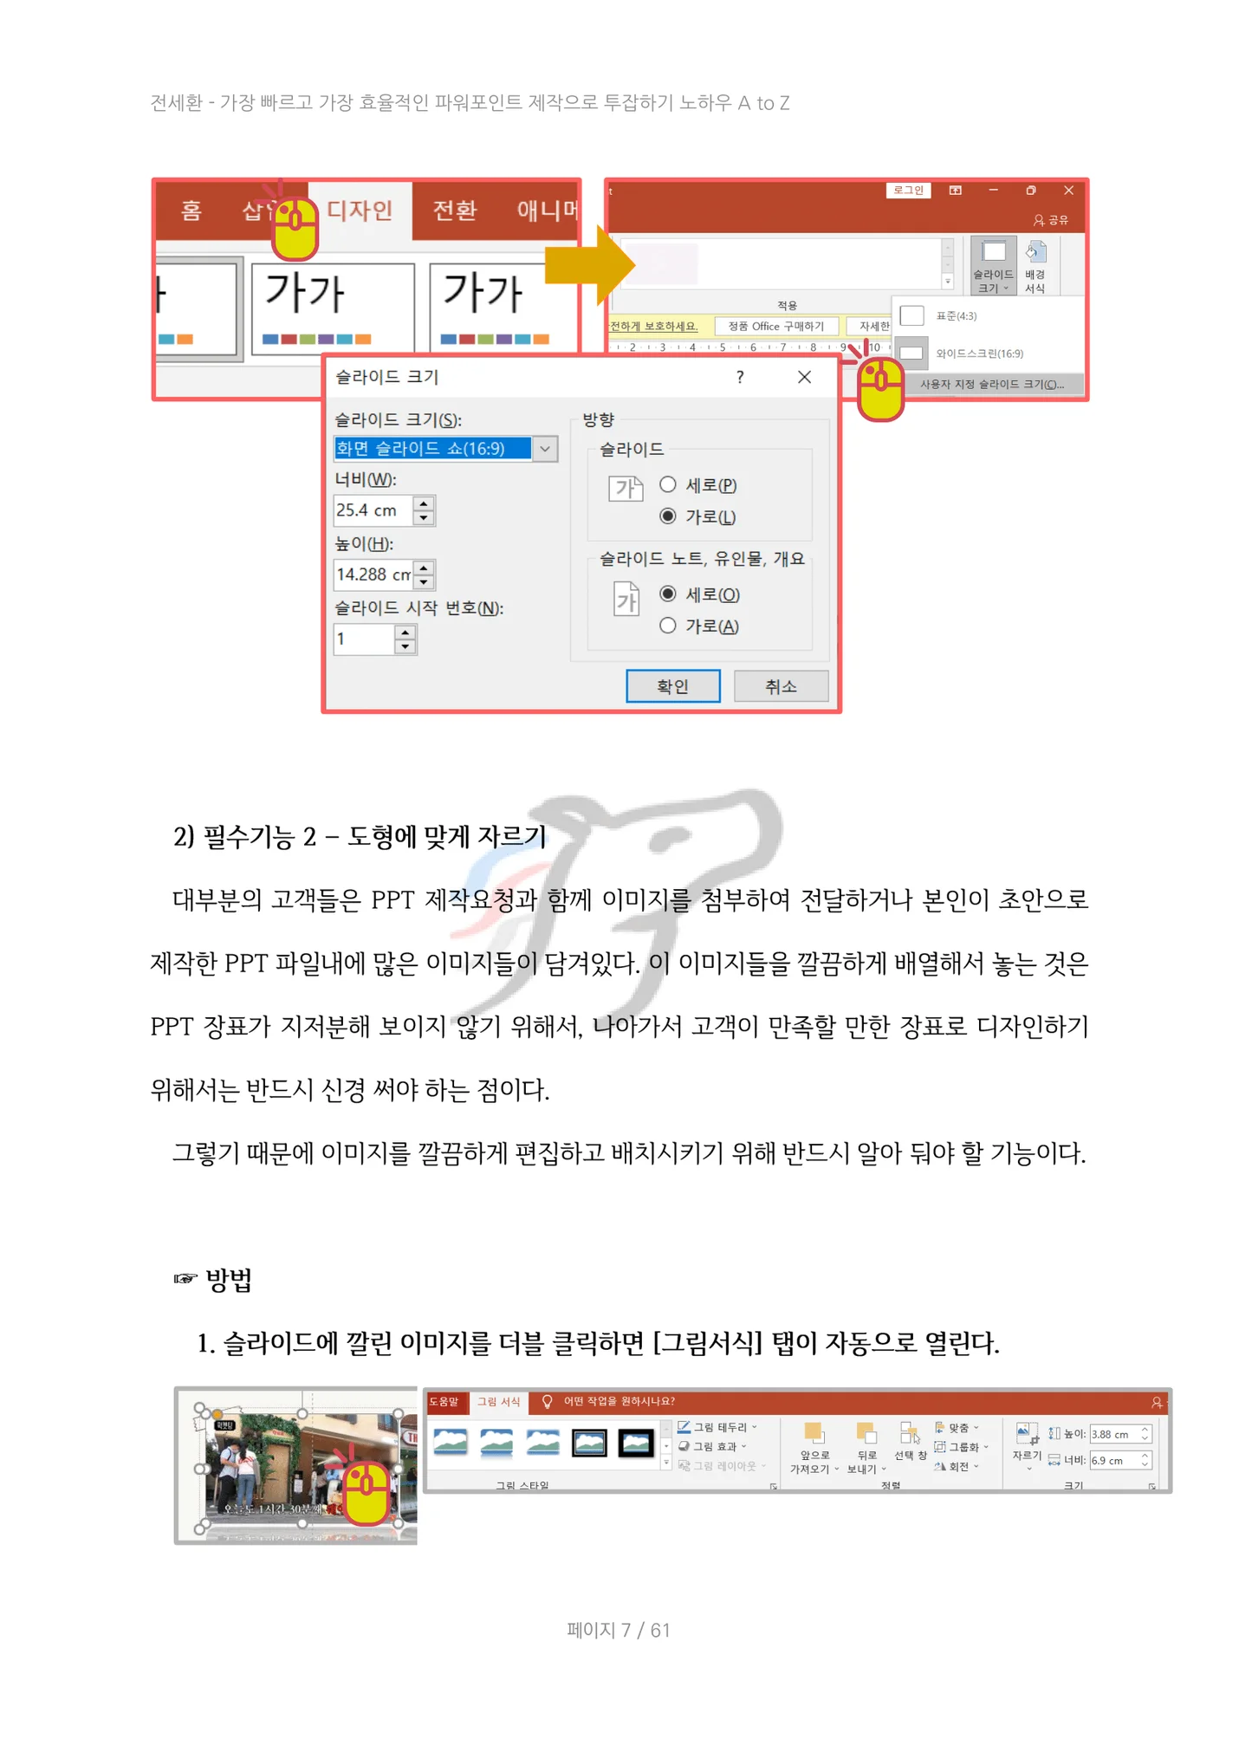Apply the double black frame picture style
This screenshot has height=1752, width=1239.
pyautogui.click(x=589, y=1443)
